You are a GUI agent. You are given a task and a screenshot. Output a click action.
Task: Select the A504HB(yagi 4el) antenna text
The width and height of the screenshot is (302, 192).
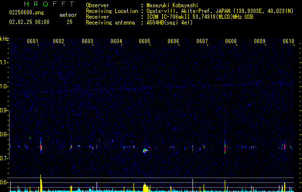click(169, 23)
